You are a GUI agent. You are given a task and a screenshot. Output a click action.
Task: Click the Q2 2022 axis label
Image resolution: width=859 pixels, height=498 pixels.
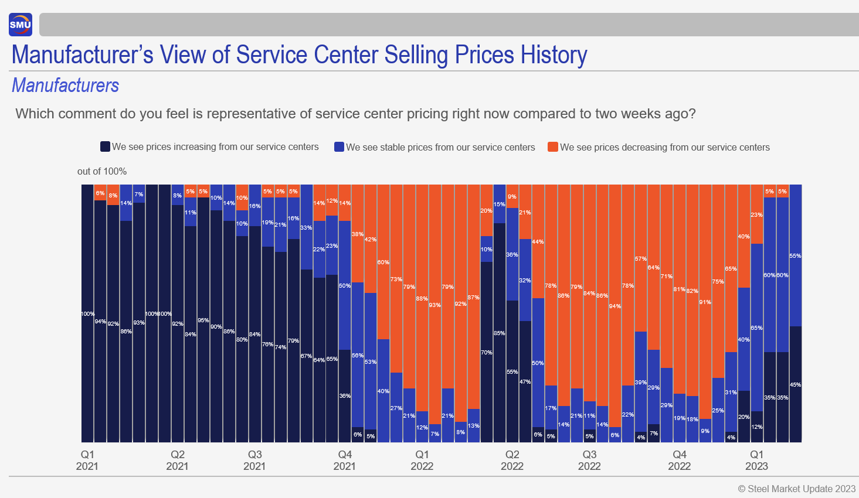512,461
